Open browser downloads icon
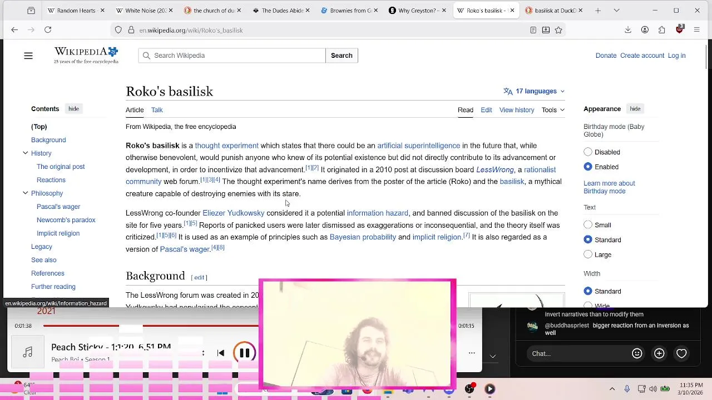Screen dimensions: 712x400 pos(628,30)
